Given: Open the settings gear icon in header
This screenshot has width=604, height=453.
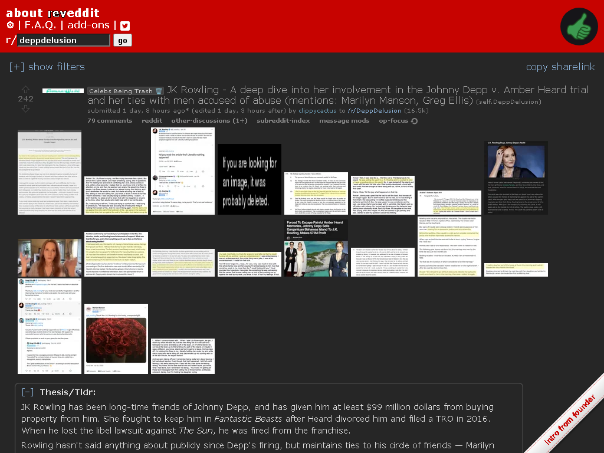Looking at the screenshot, I should (11, 25).
